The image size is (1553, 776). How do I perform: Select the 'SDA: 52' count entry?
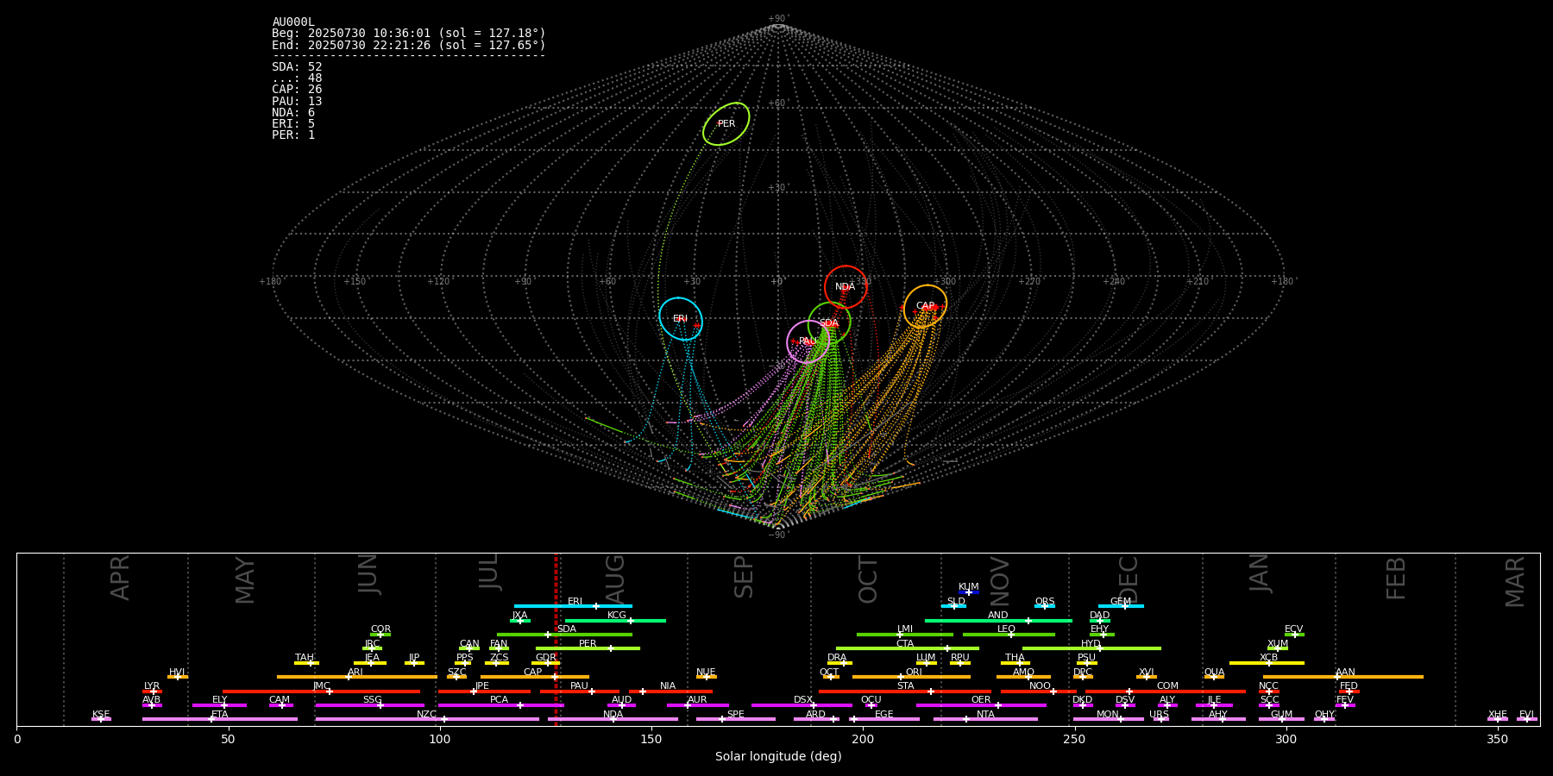(x=297, y=67)
